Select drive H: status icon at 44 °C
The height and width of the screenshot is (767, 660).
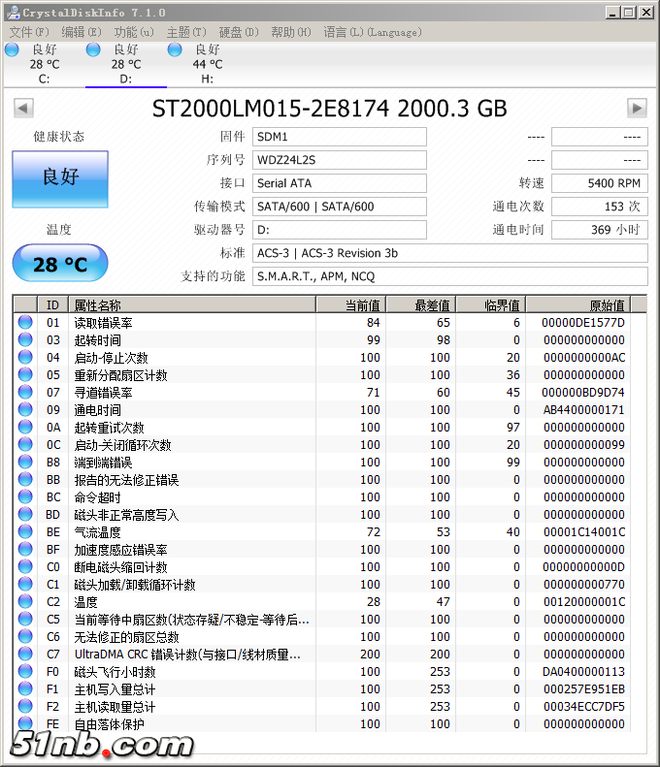pyautogui.click(x=175, y=50)
